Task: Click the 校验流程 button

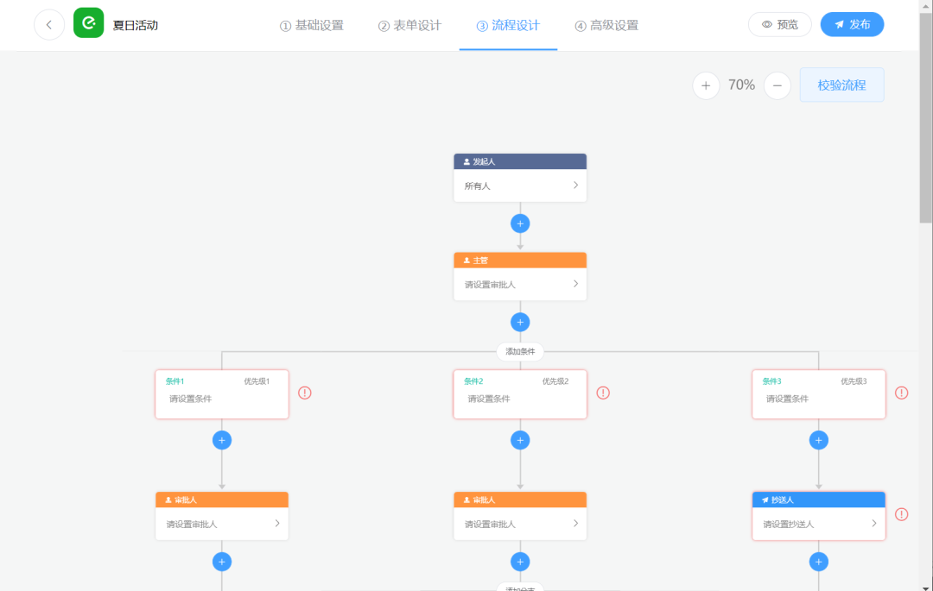Action: [x=841, y=85]
